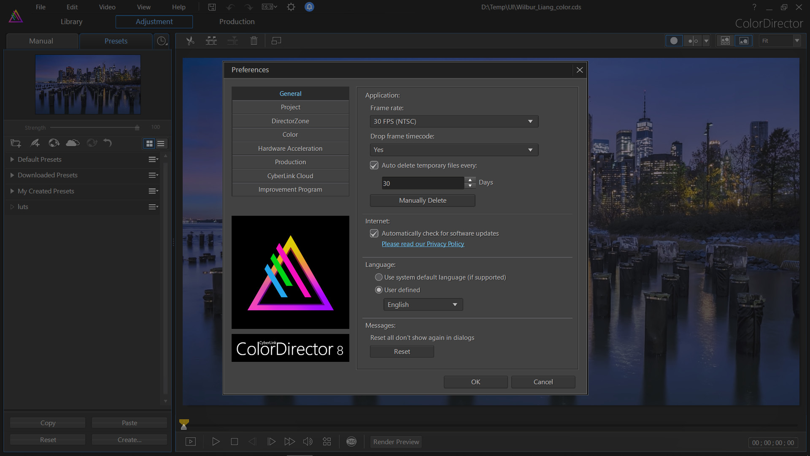The width and height of the screenshot is (810, 456).
Task: Select Hardware Acceleration preferences tab
Action: [x=290, y=149]
